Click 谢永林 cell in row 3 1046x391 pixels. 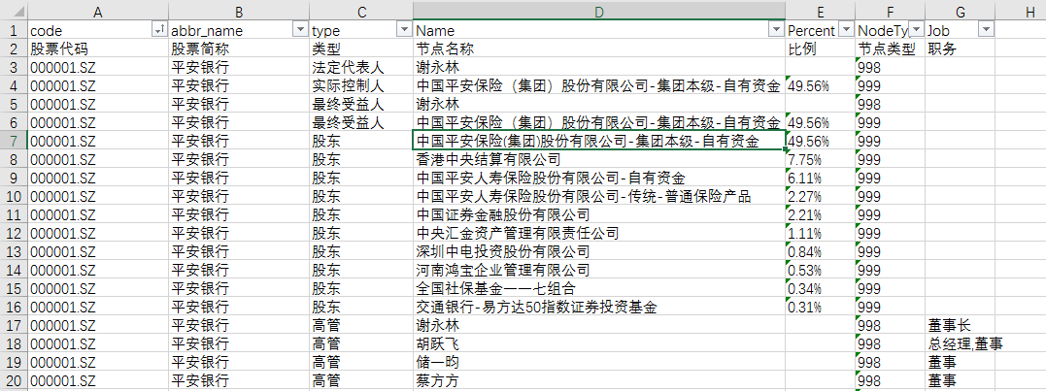point(599,67)
